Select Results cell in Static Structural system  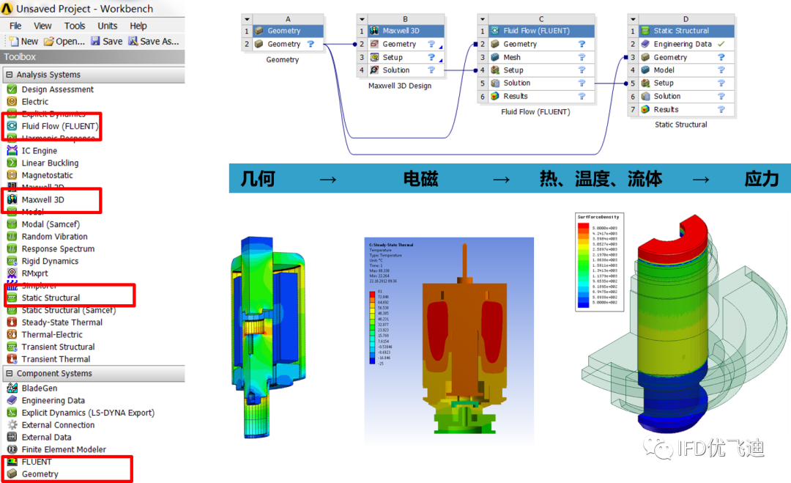(686, 109)
